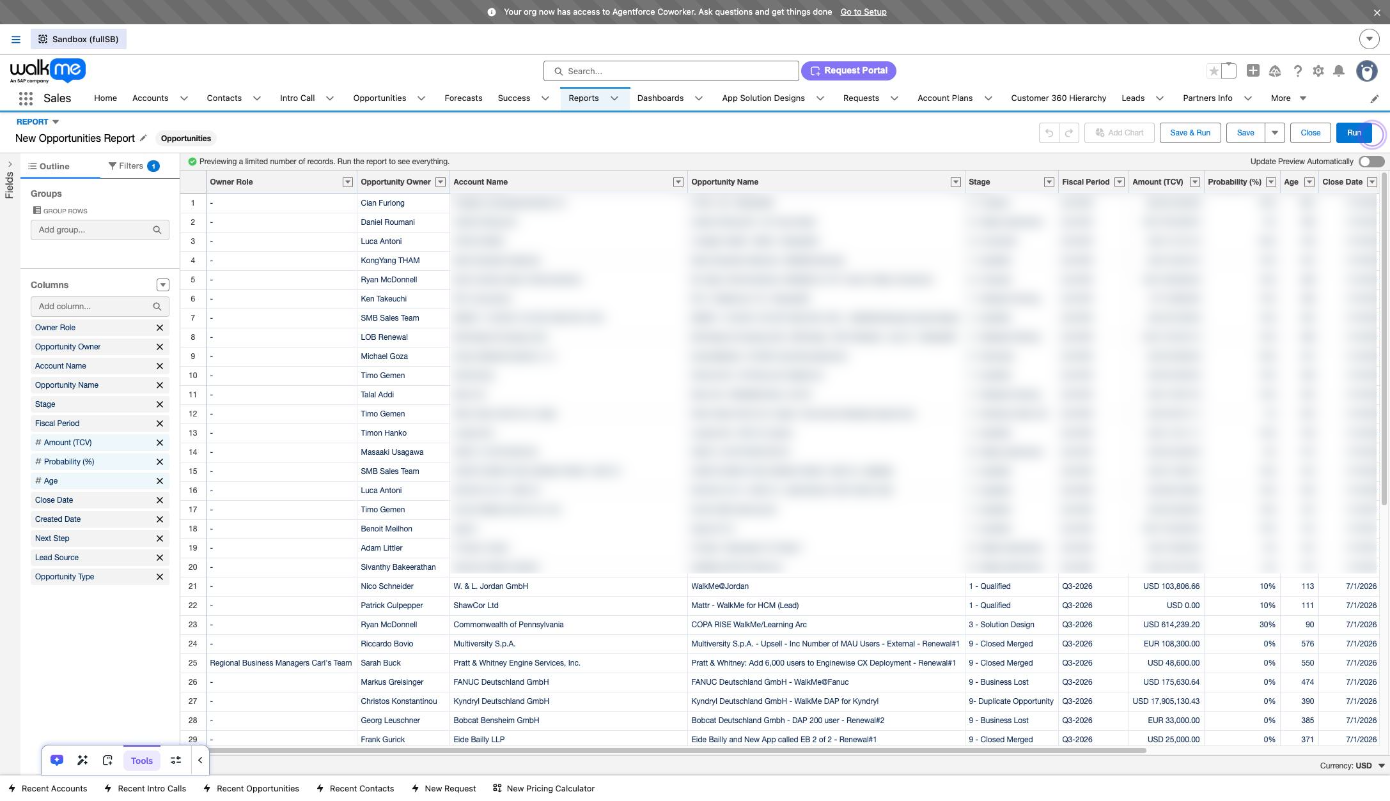
Task: Open the Columns section dropdown menu
Action: (163, 285)
